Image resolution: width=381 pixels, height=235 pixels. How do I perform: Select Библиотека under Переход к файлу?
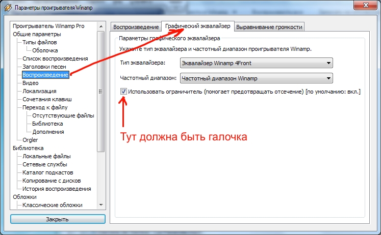click(x=47, y=124)
